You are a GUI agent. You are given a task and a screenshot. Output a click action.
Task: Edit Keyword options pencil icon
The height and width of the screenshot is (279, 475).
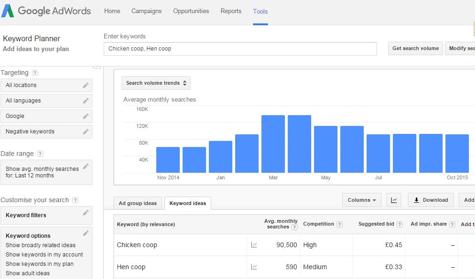[86, 233]
